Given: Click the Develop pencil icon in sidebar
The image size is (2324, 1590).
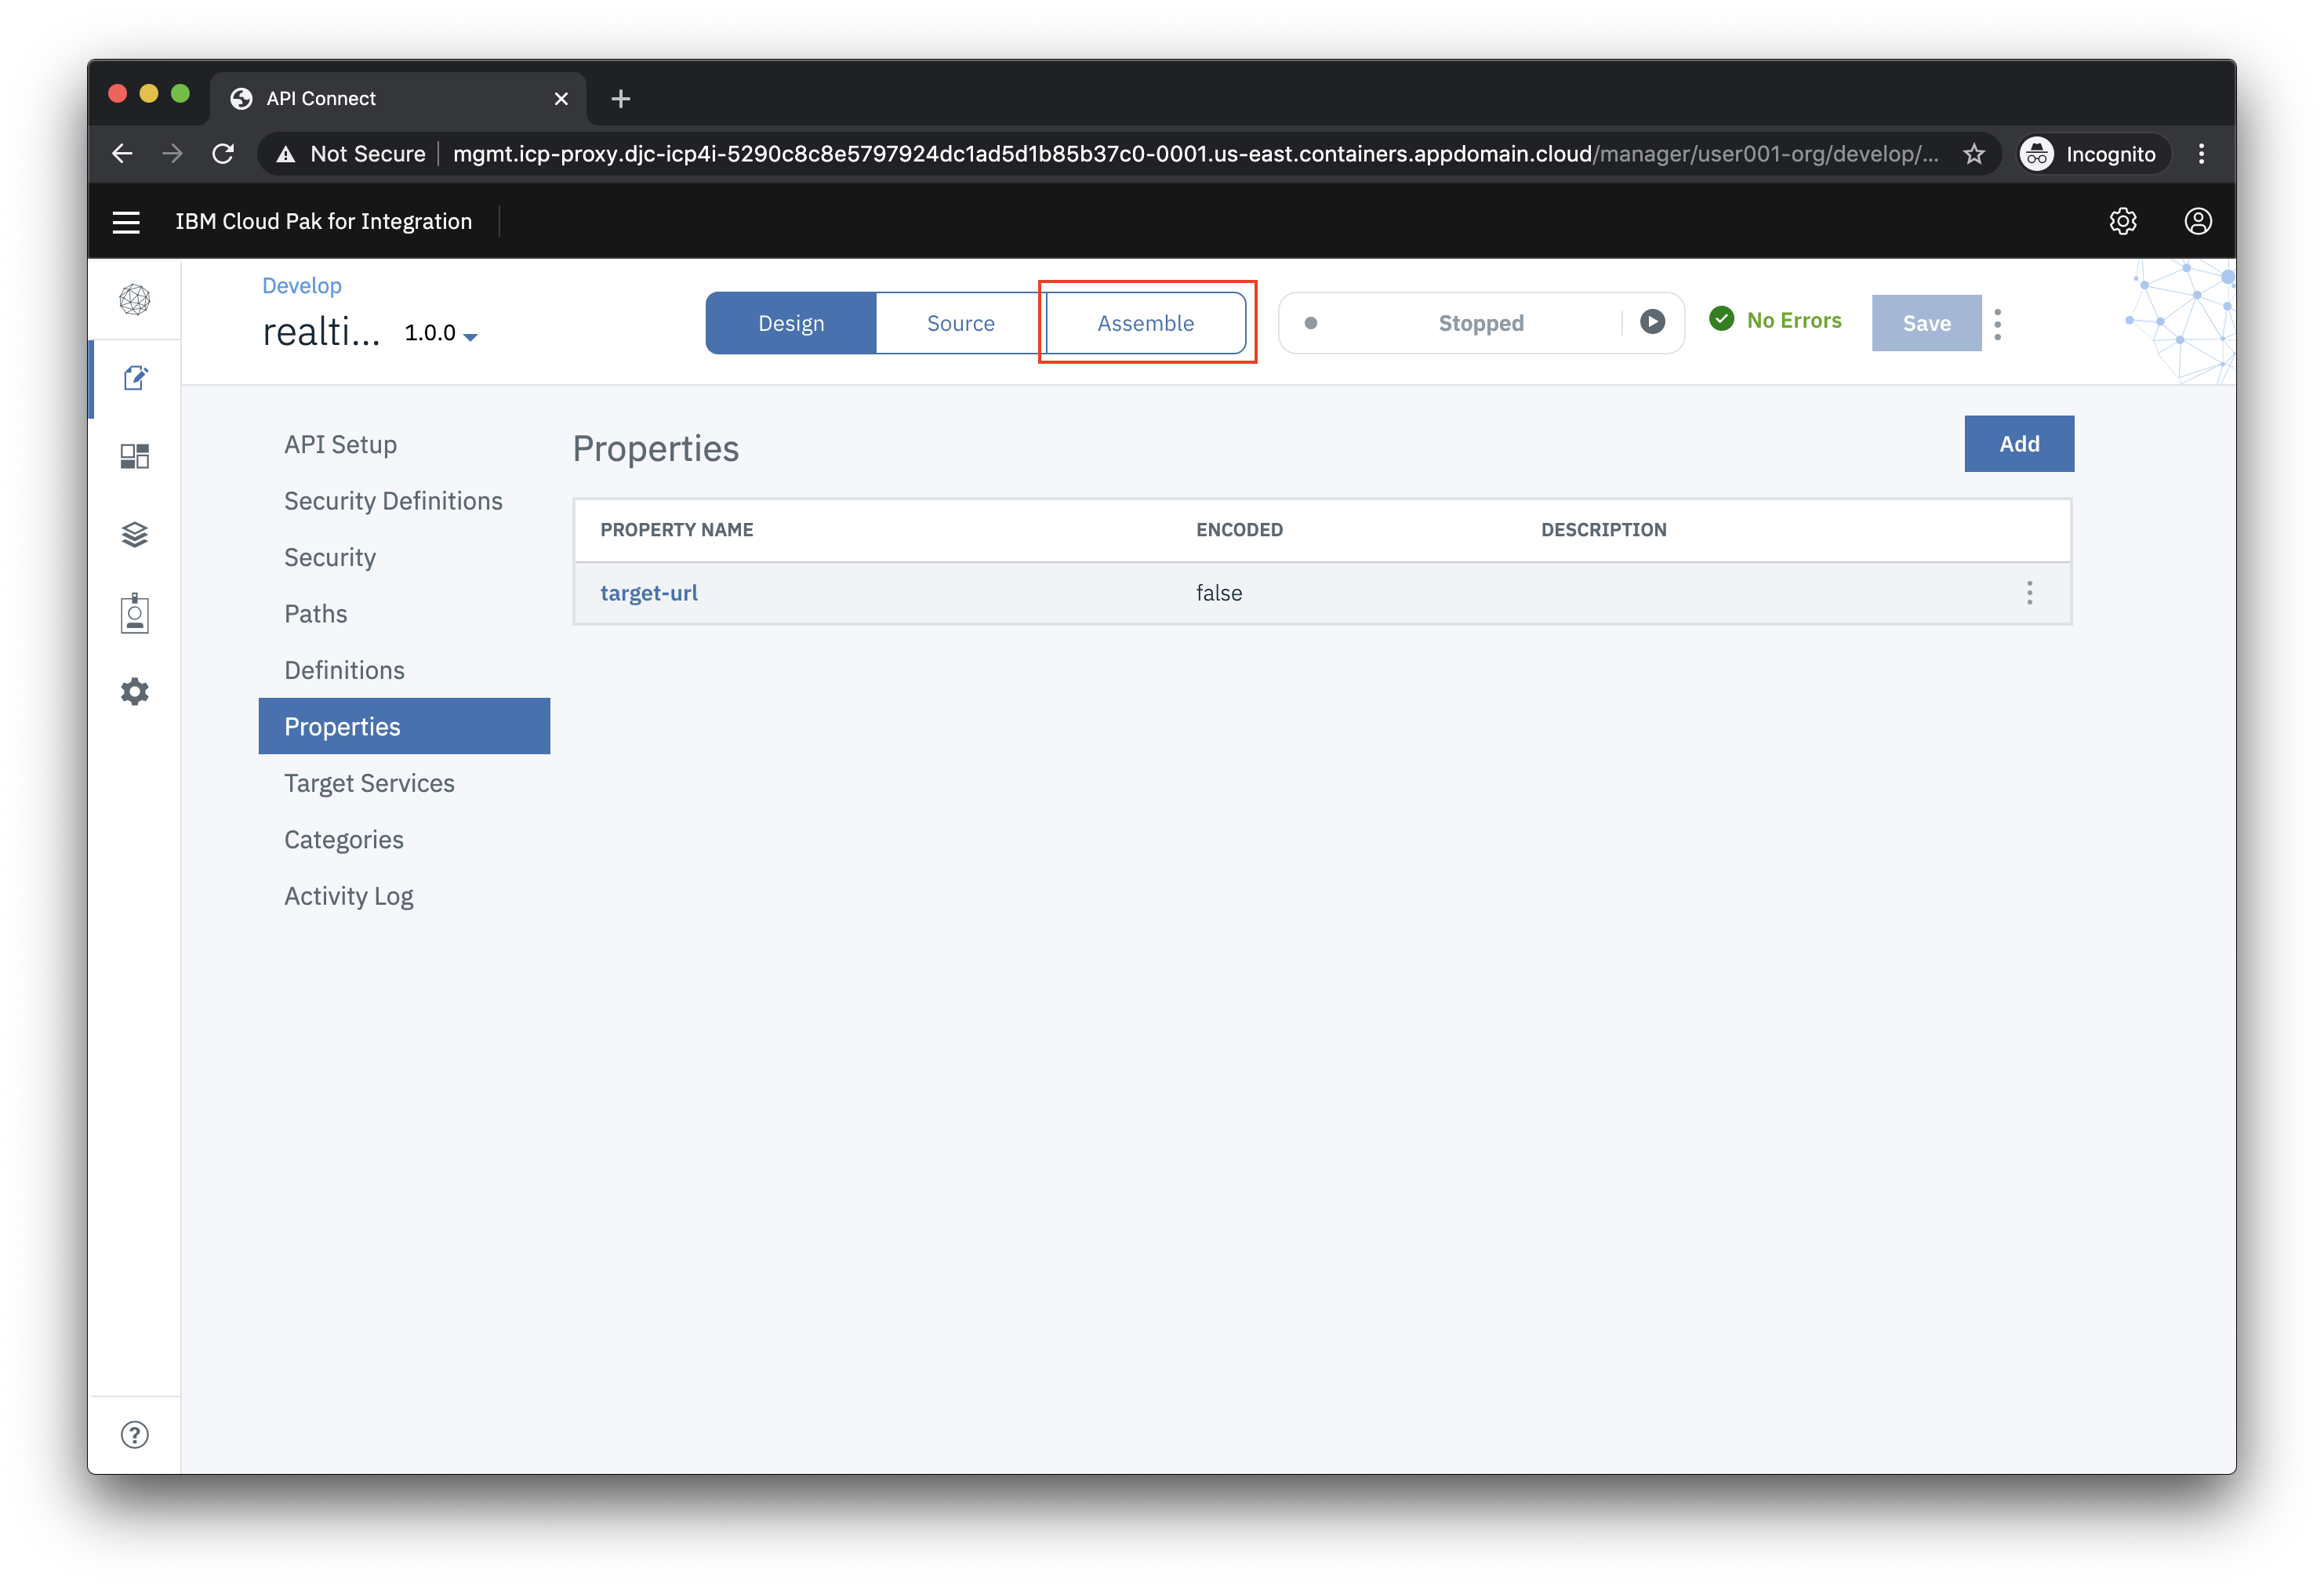Looking at the screenshot, I should pyautogui.click(x=135, y=378).
